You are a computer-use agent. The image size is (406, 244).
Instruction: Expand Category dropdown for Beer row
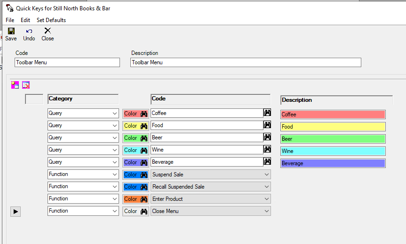(x=115, y=137)
